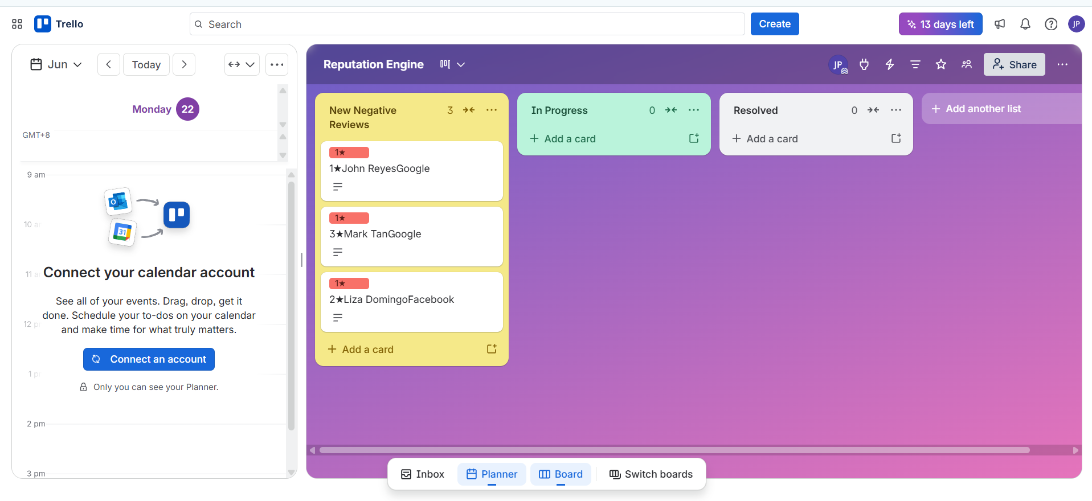Viewport: 1092px width, 501px height.
Task: Open description icon on Mark Tan card
Action: click(x=338, y=252)
